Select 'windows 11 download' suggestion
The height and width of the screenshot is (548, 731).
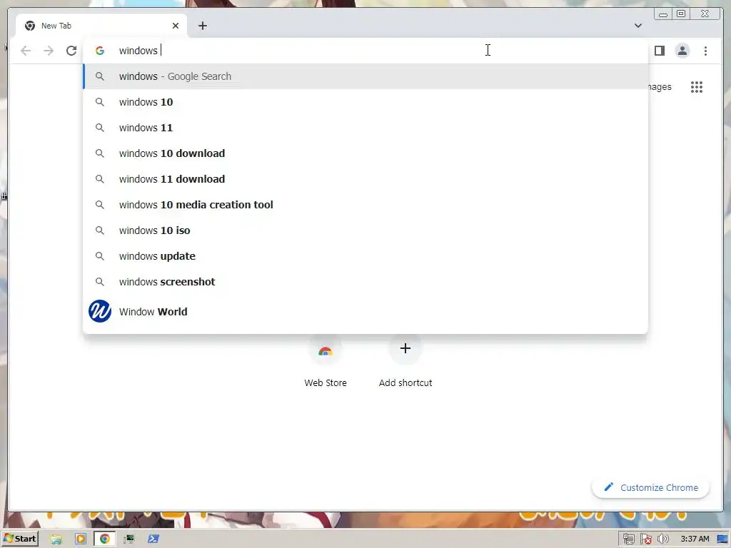(365, 179)
